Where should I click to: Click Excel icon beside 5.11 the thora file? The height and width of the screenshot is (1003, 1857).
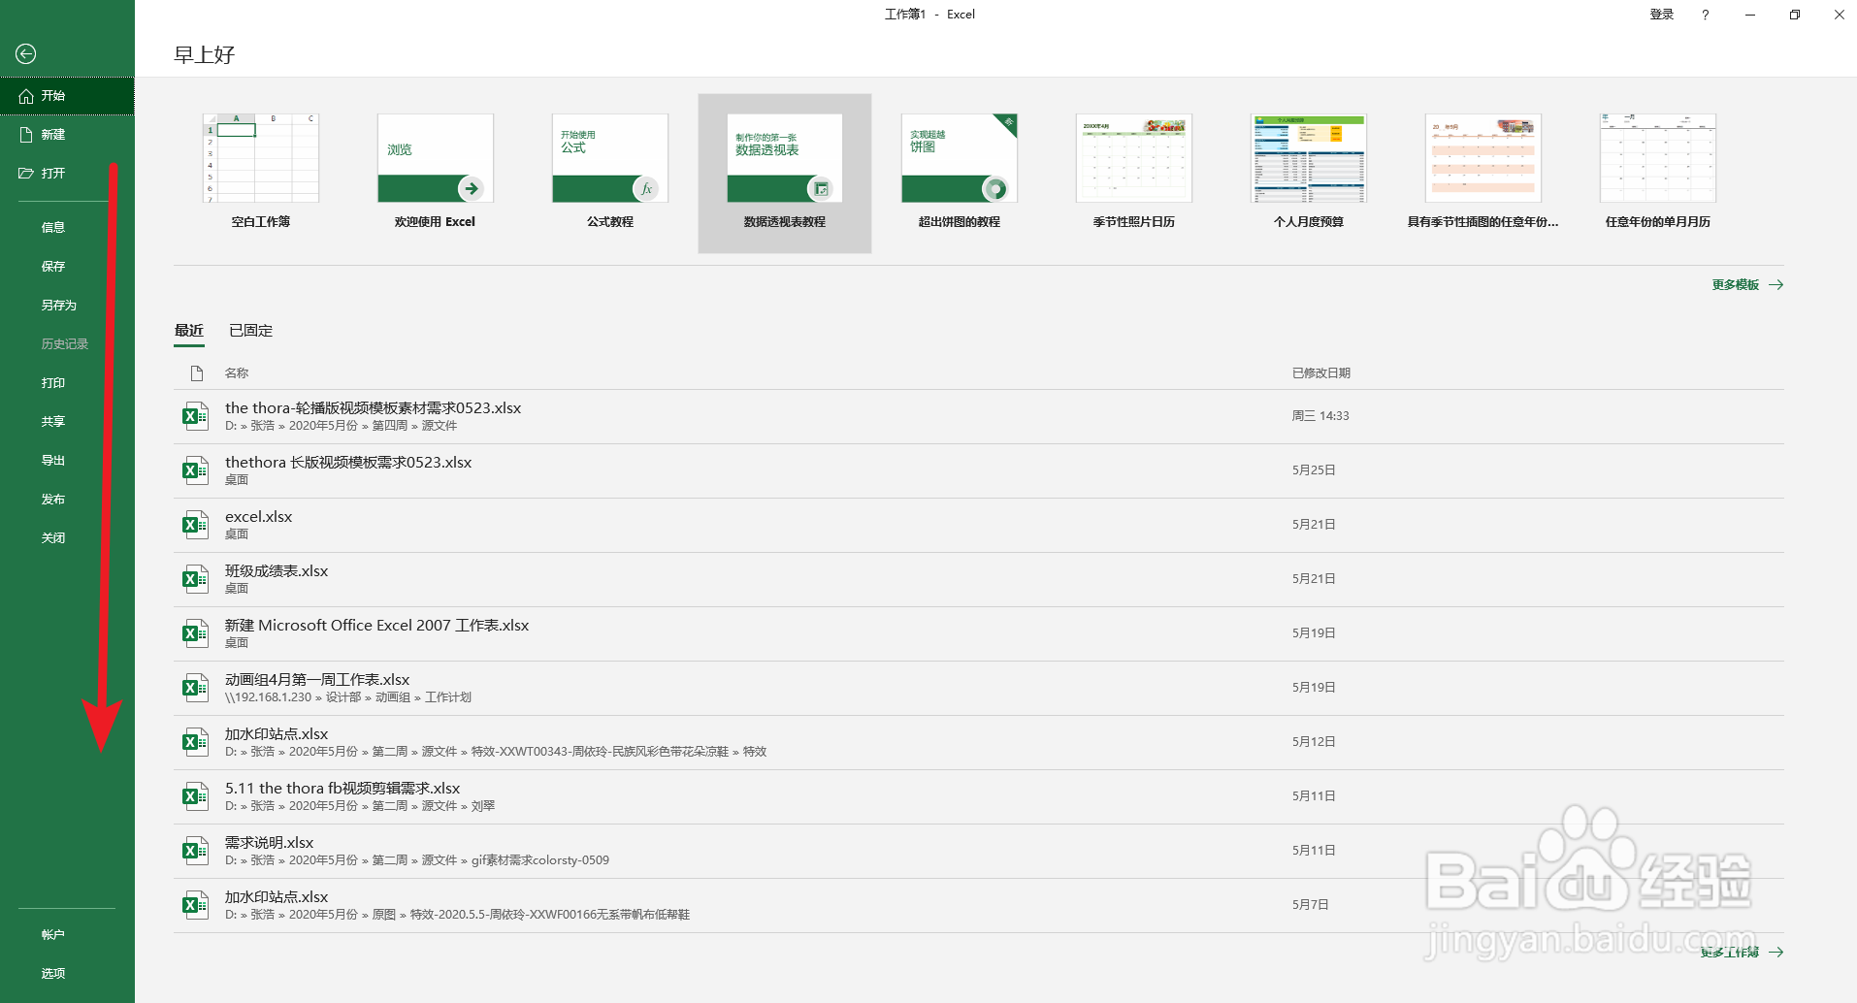pyautogui.click(x=196, y=796)
